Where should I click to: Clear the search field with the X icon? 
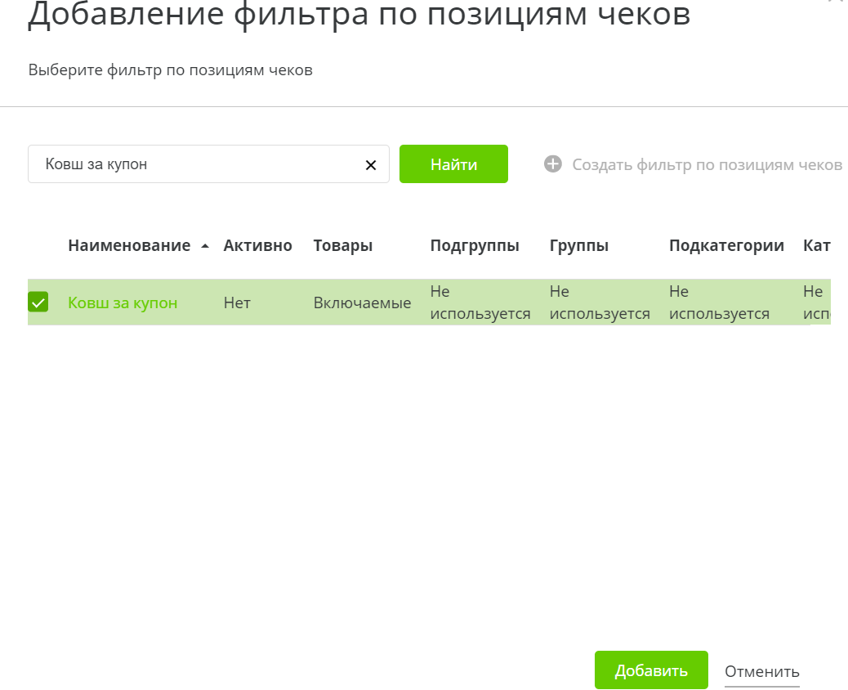(x=370, y=164)
